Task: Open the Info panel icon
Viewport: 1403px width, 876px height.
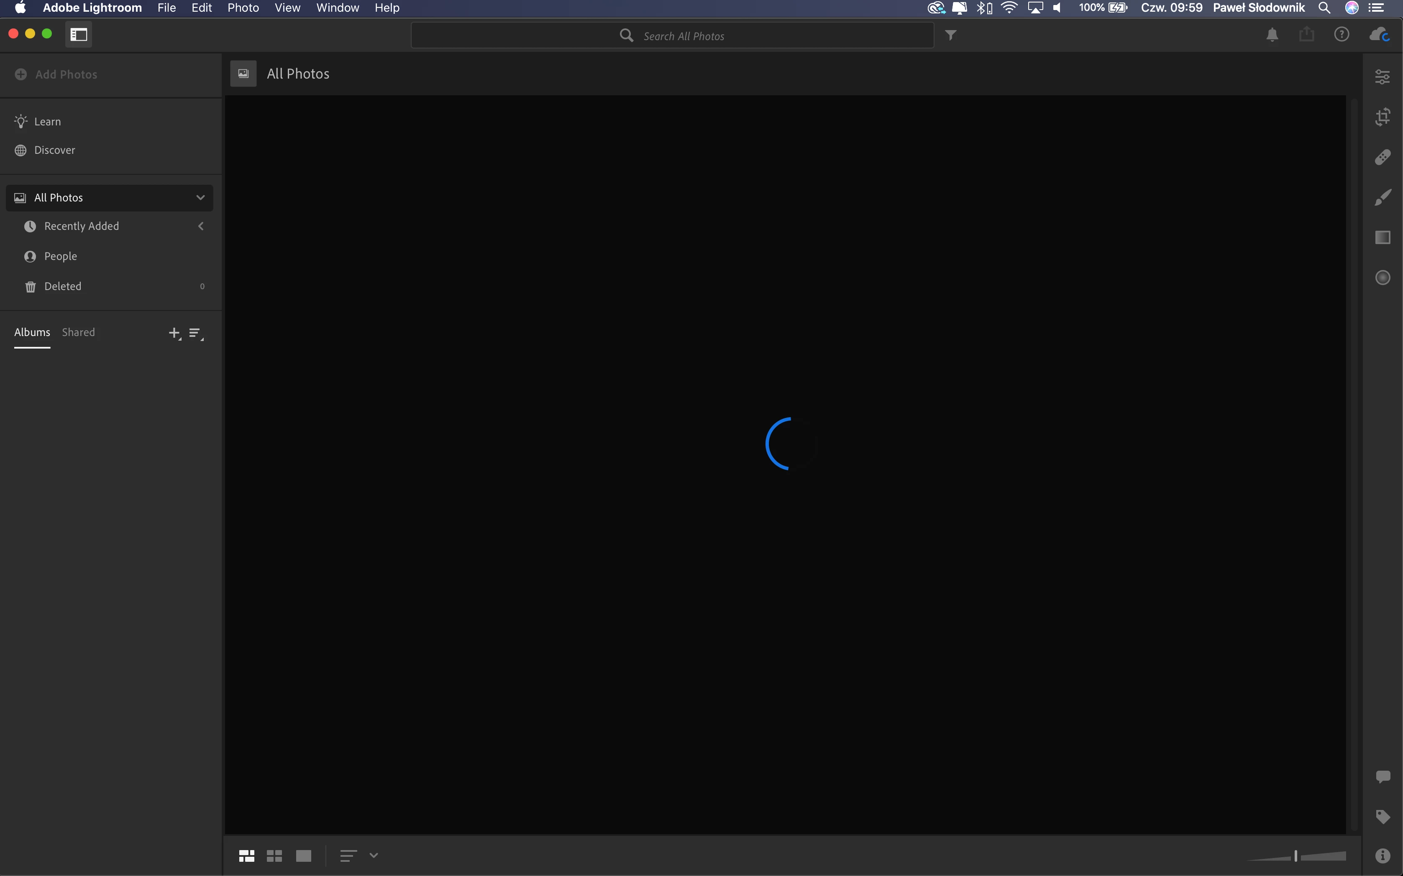Action: (x=1383, y=856)
